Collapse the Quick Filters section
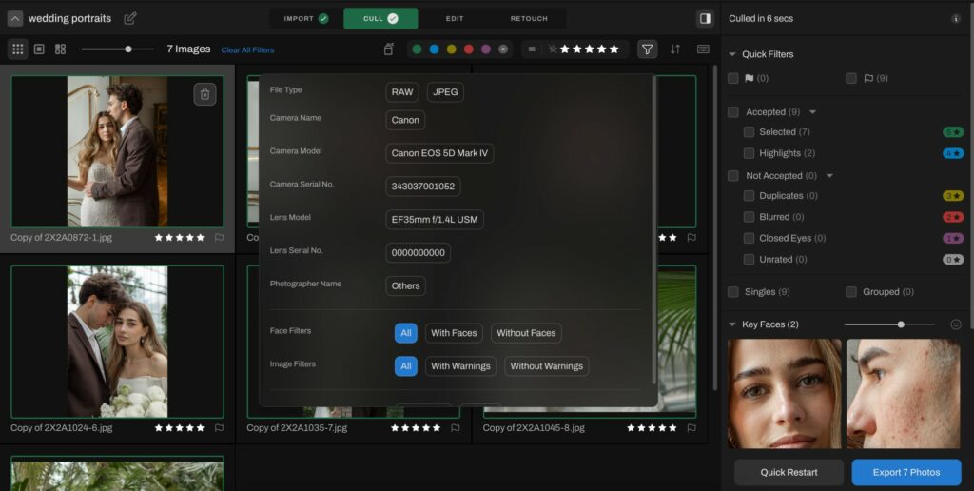The image size is (974, 491). (732, 54)
